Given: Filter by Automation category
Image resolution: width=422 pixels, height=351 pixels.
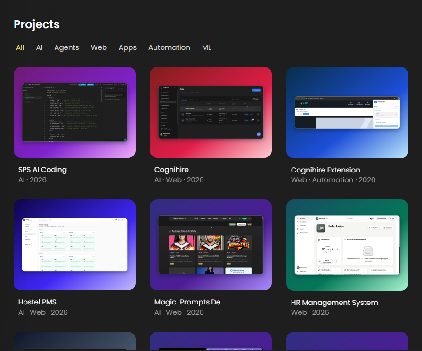Looking at the screenshot, I should pos(169,47).
